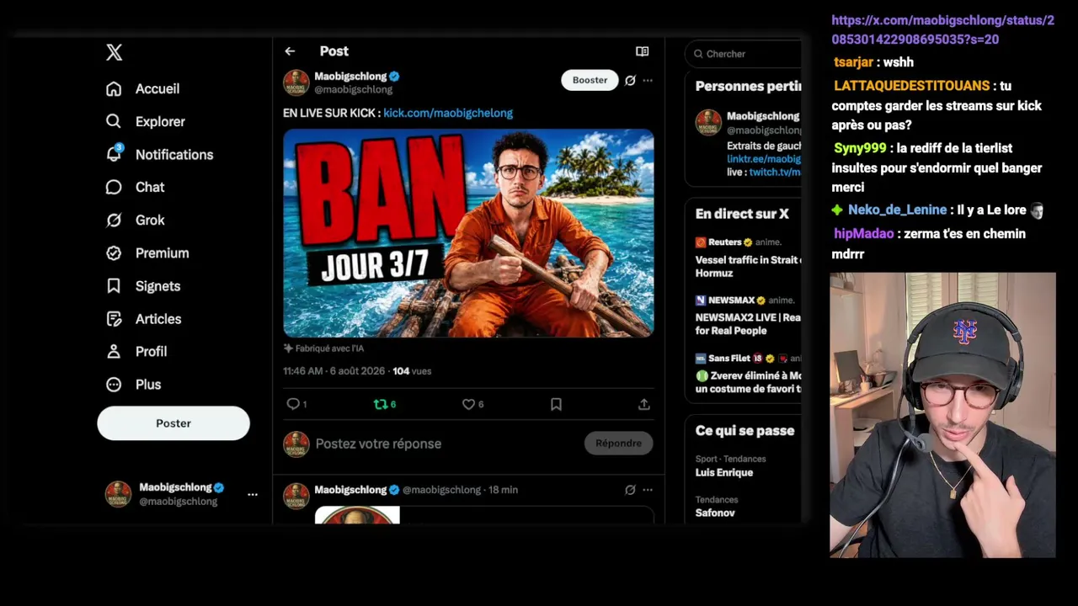
Task: Click username Neko_de_Lenine in chat
Action: (897, 210)
